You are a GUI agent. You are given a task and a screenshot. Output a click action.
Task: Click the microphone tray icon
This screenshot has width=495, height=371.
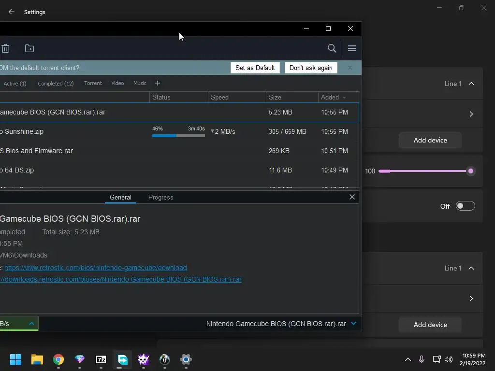click(x=422, y=359)
